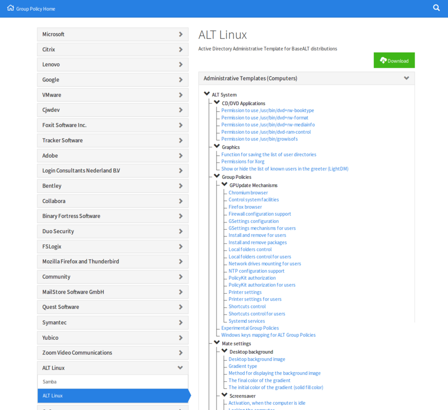Image resolution: width=448 pixels, height=410 pixels.
Task: Open the Google vendor menu label
Action: (51, 80)
